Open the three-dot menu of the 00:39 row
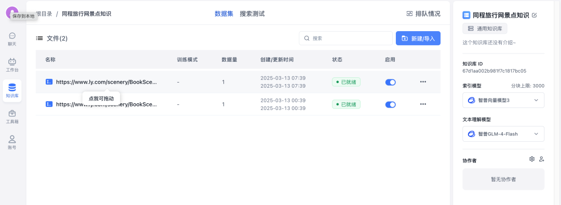561x205 pixels. [423, 104]
